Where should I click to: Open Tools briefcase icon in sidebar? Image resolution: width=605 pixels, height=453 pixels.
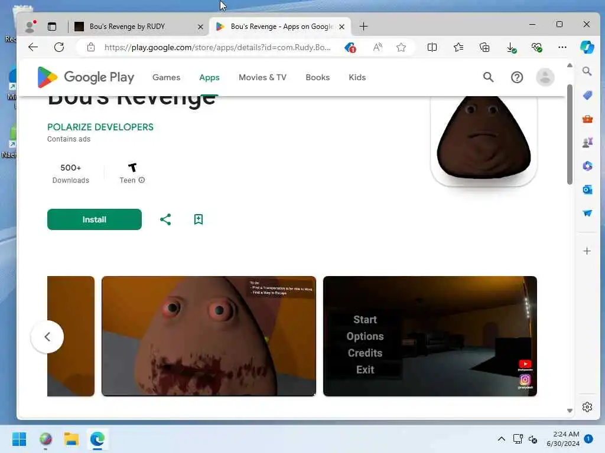tap(587, 119)
